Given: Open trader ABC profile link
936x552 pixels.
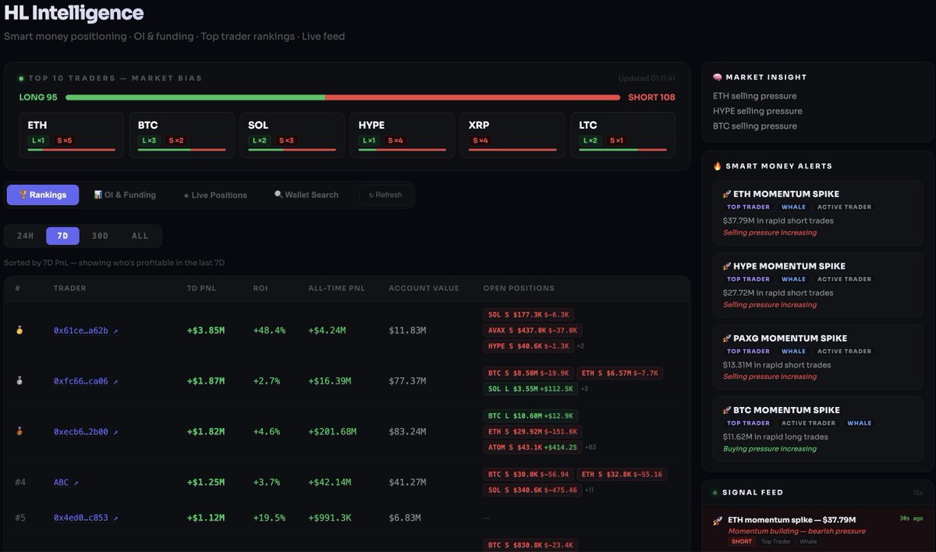Looking at the screenshot, I should tap(66, 483).
